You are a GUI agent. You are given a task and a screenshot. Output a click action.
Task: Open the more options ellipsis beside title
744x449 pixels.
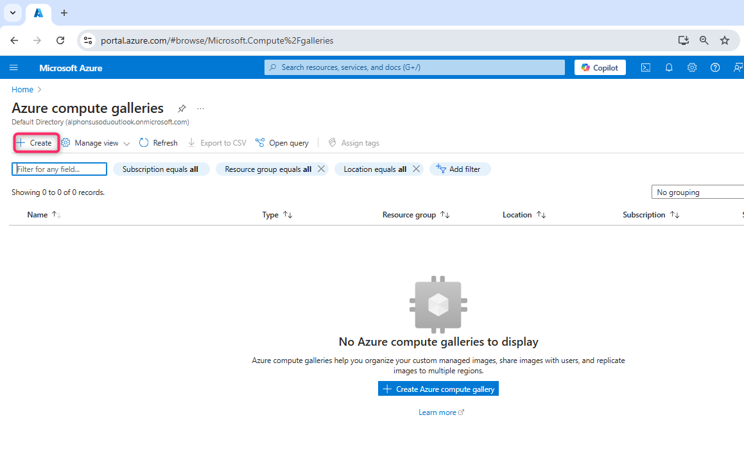201,108
